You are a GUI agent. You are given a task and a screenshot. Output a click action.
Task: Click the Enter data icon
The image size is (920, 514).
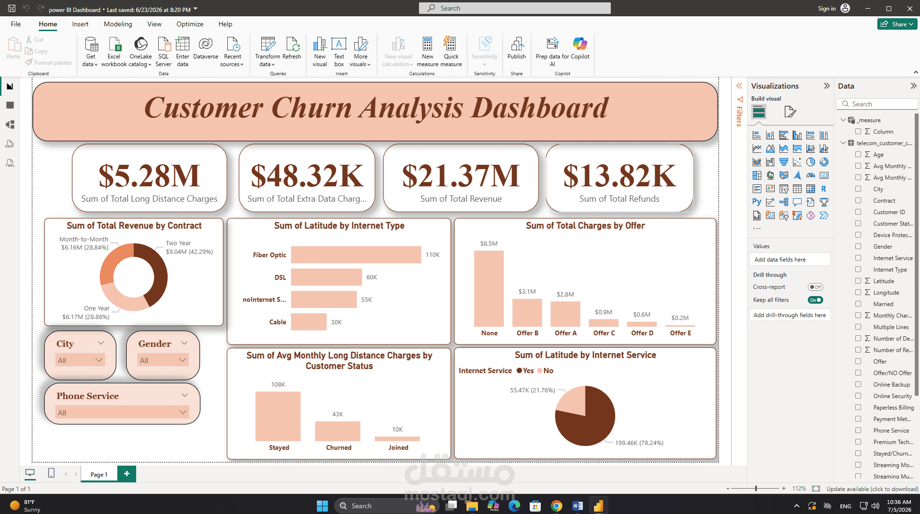pyautogui.click(x=183, y=52)
